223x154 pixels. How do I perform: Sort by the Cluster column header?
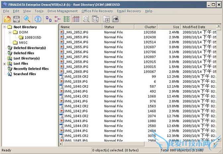[146, 27]
